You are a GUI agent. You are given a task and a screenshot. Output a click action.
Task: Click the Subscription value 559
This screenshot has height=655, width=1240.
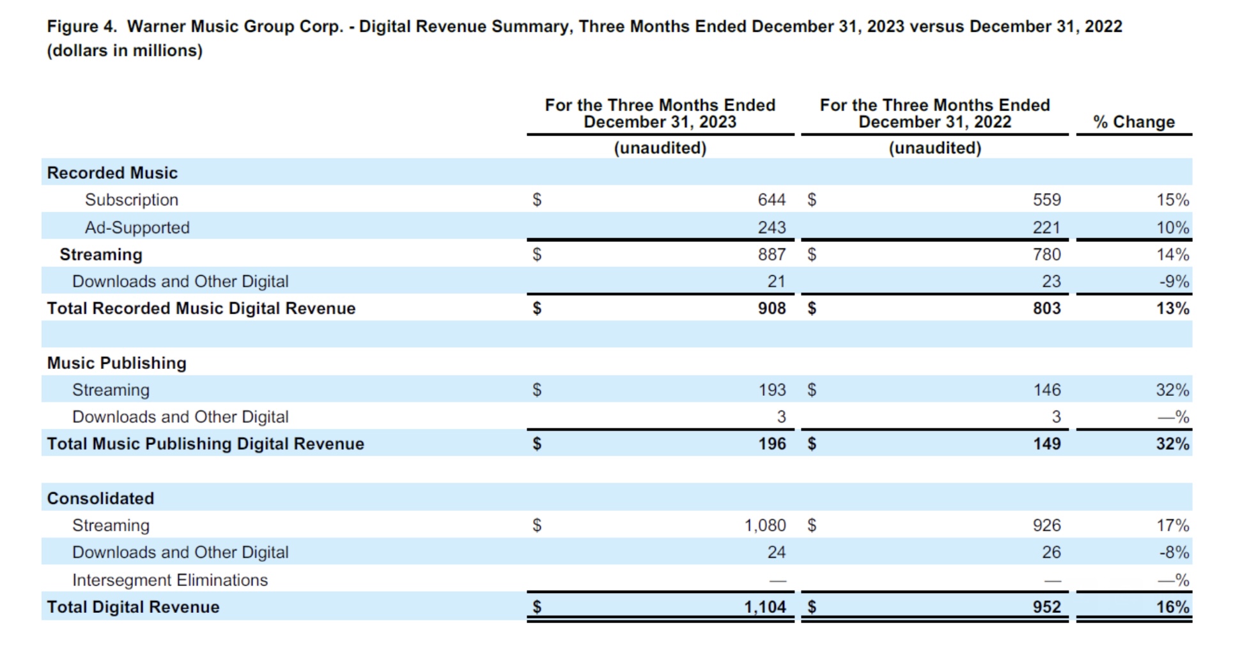tap(1047, 200)
